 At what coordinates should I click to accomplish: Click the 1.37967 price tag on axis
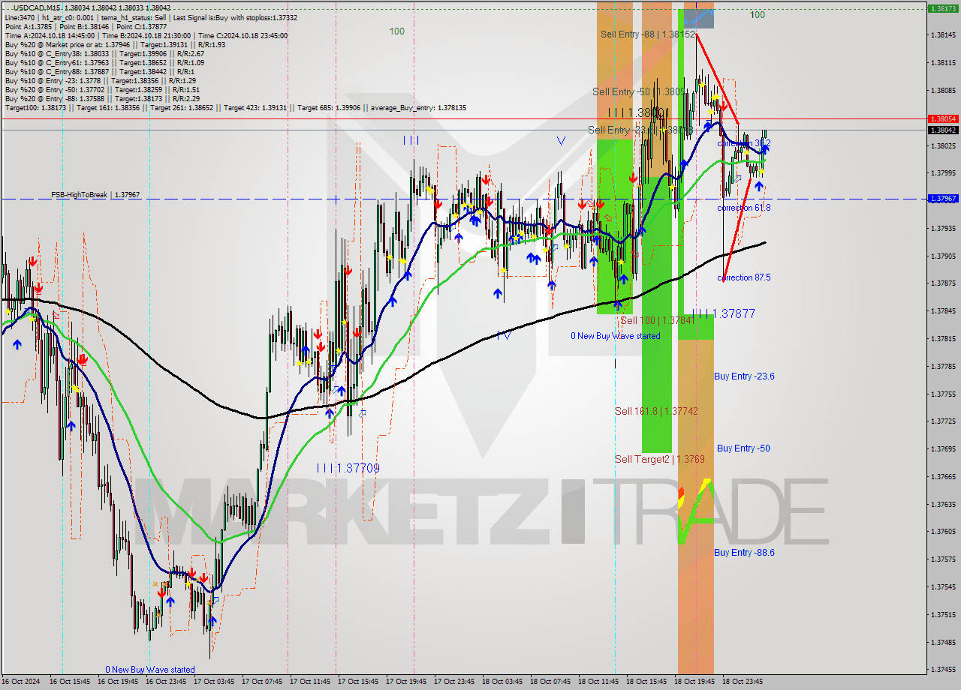click(943, 199)
